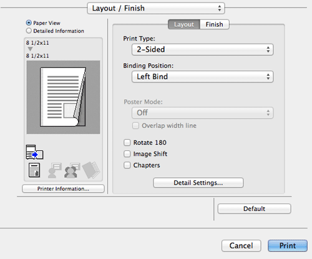Open the Print Type 2-Sided dropdown
Image resolution: width=312 pixels, height=259 pixels.
202,49
